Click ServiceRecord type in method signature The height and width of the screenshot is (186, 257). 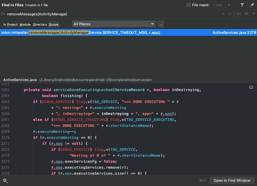130,90
